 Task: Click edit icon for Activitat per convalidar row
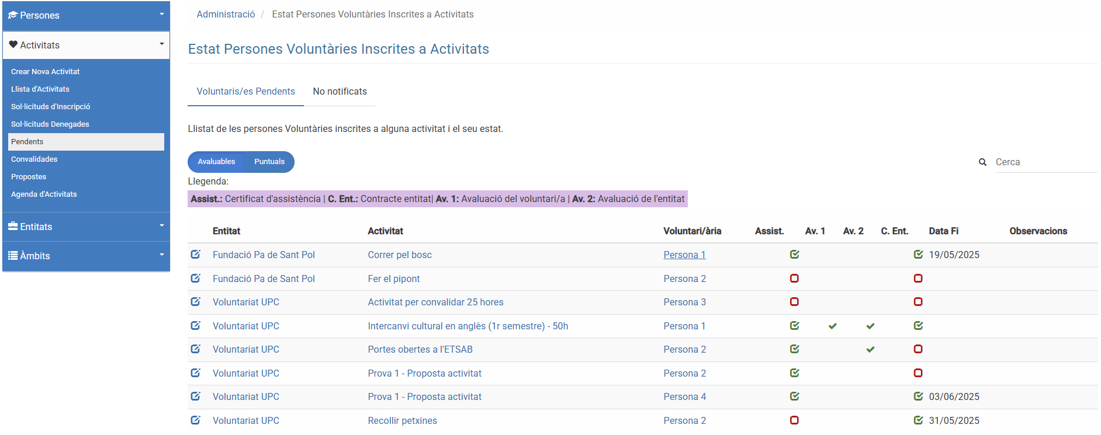196,302
